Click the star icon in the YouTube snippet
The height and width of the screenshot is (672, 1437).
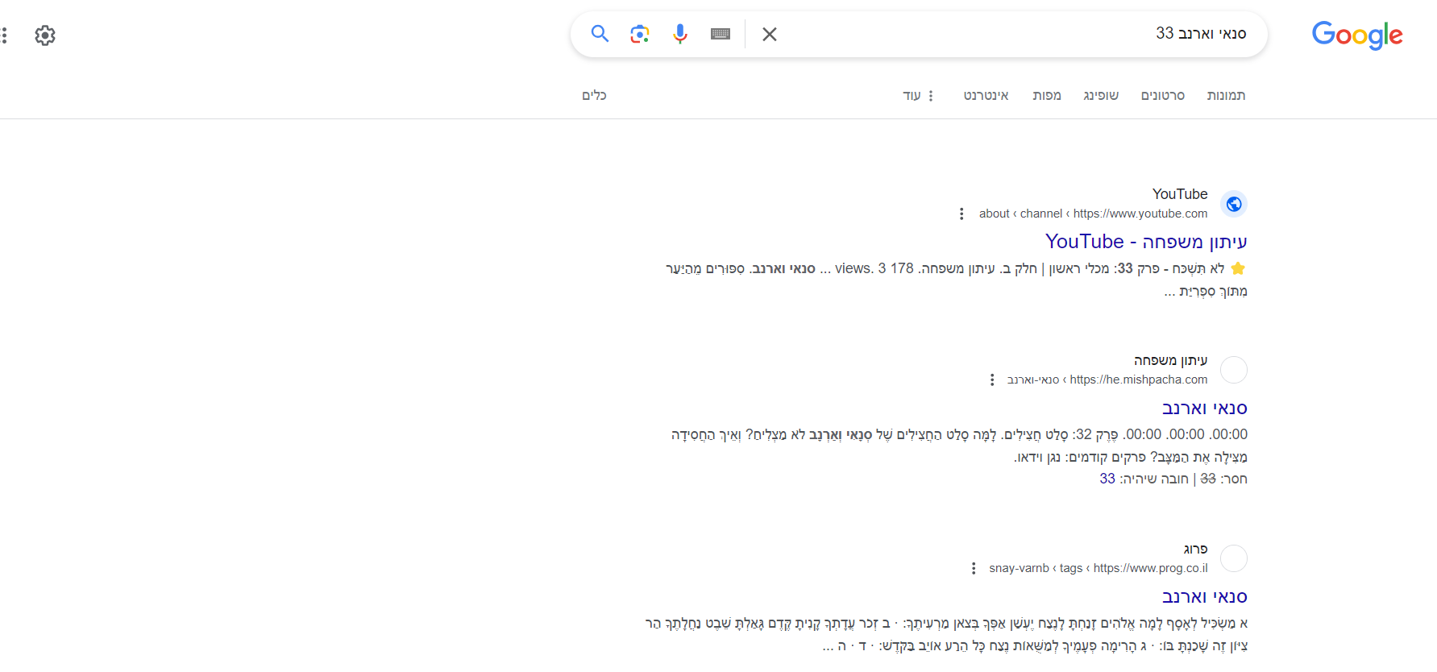[x=1238, y=268]
